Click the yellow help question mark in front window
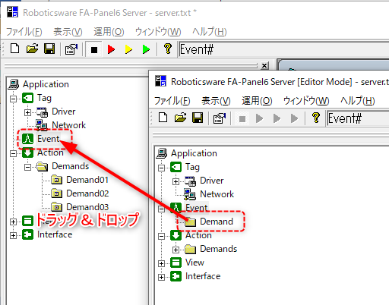 coord(316,118)
